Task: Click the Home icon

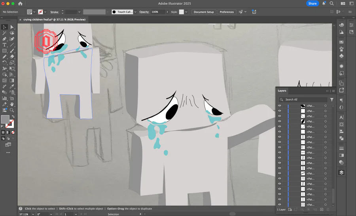Action: click(20, 4)
